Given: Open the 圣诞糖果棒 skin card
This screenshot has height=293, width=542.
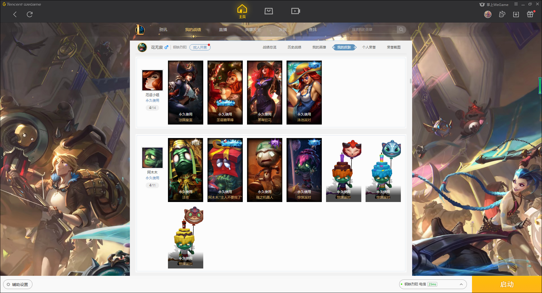Looking at the screenshot, I should pyautogui.click(x=225, y=92).
